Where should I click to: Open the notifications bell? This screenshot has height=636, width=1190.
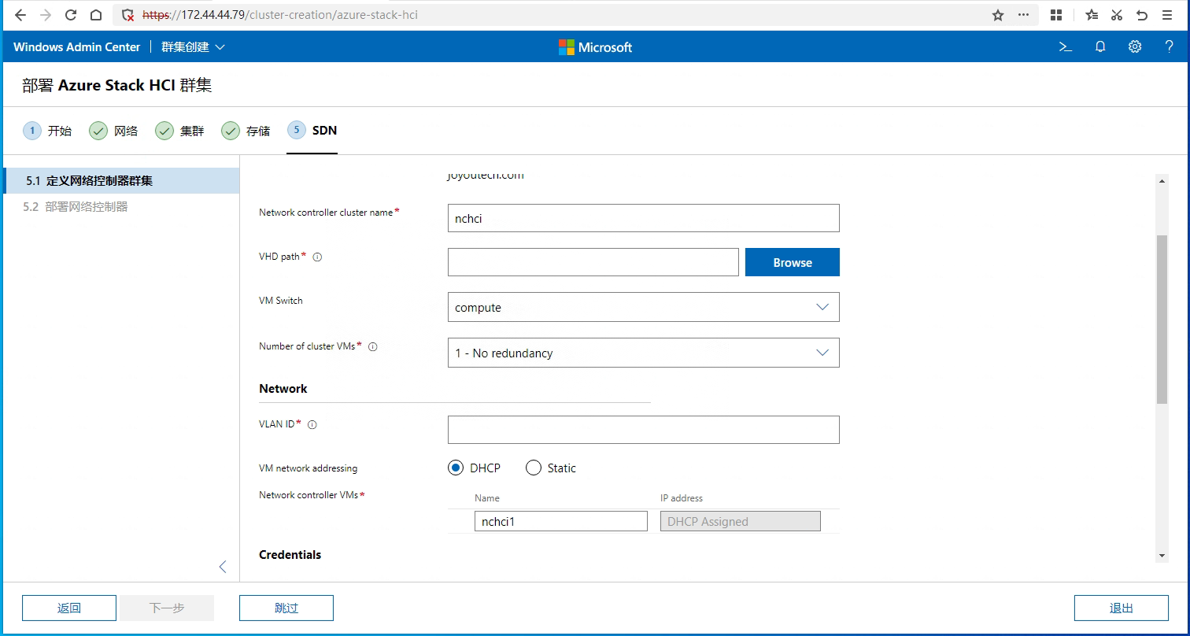click(1100, 46)
